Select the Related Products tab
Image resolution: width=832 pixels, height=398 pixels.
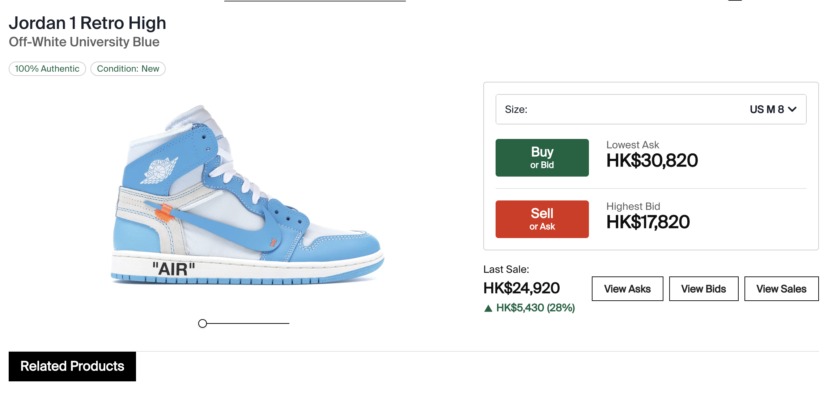(x=72, y=366)
